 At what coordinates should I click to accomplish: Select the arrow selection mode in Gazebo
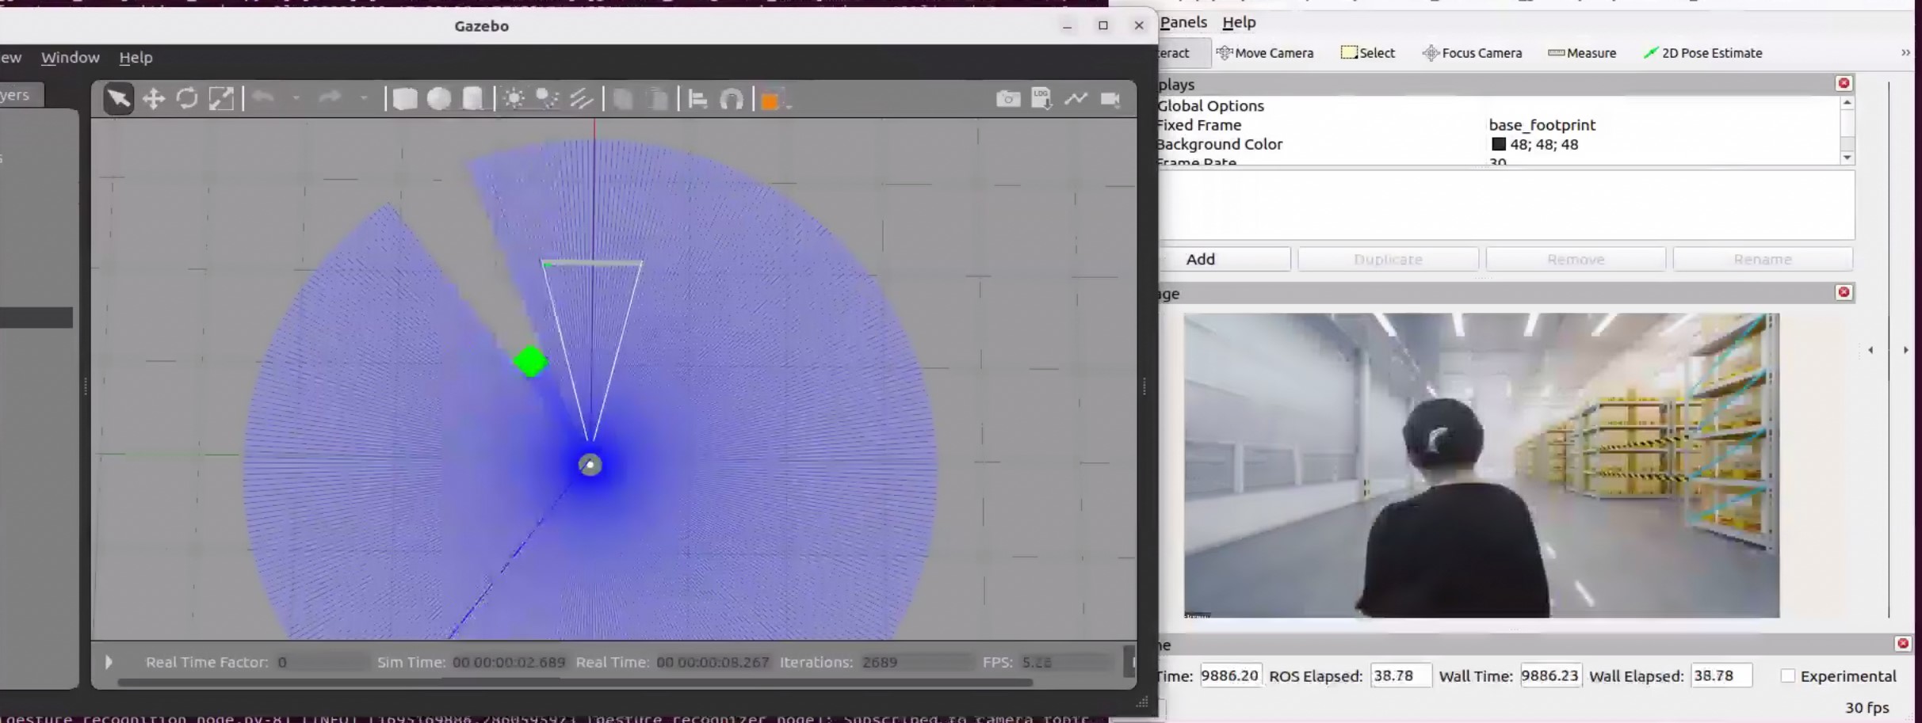coord(118,99)
